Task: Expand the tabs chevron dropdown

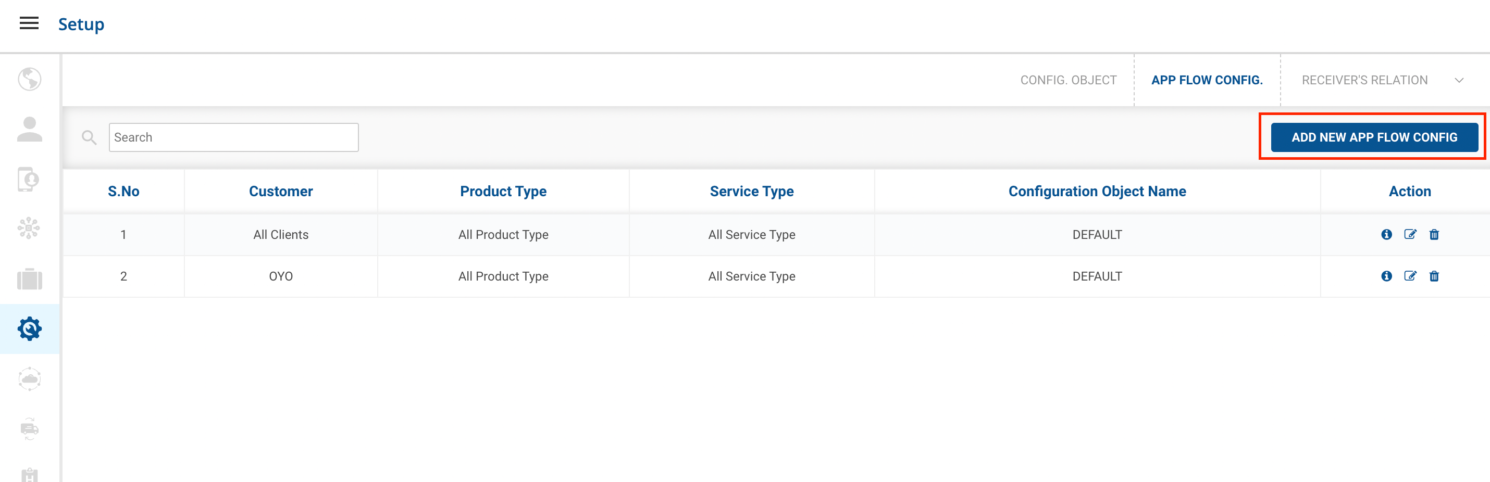Action: pos(1459,80)
